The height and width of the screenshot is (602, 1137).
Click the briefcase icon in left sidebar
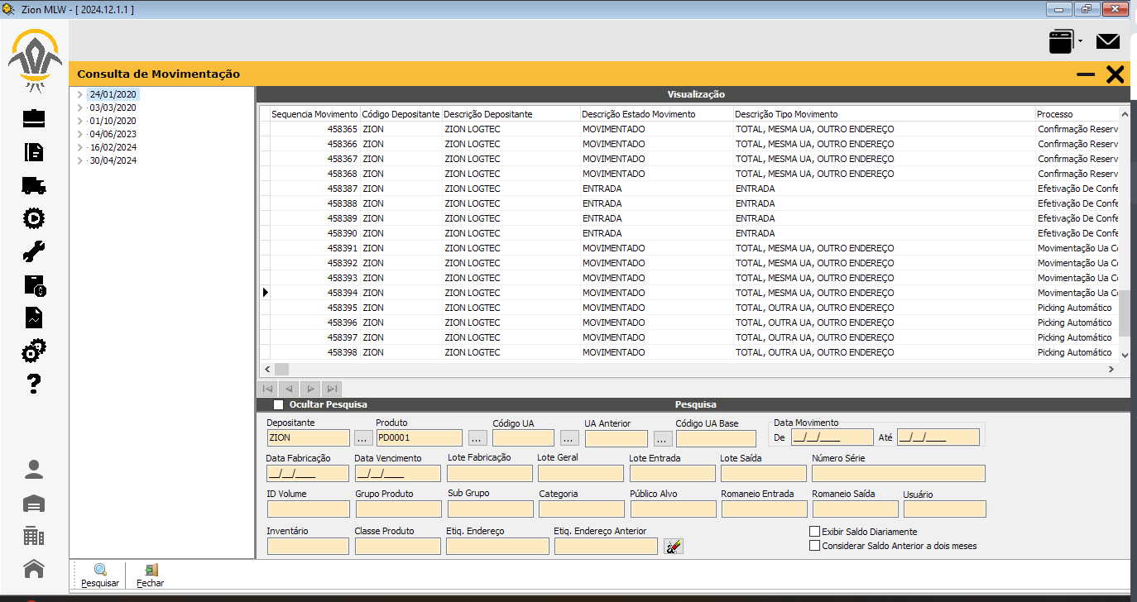[x=34, y=118]
